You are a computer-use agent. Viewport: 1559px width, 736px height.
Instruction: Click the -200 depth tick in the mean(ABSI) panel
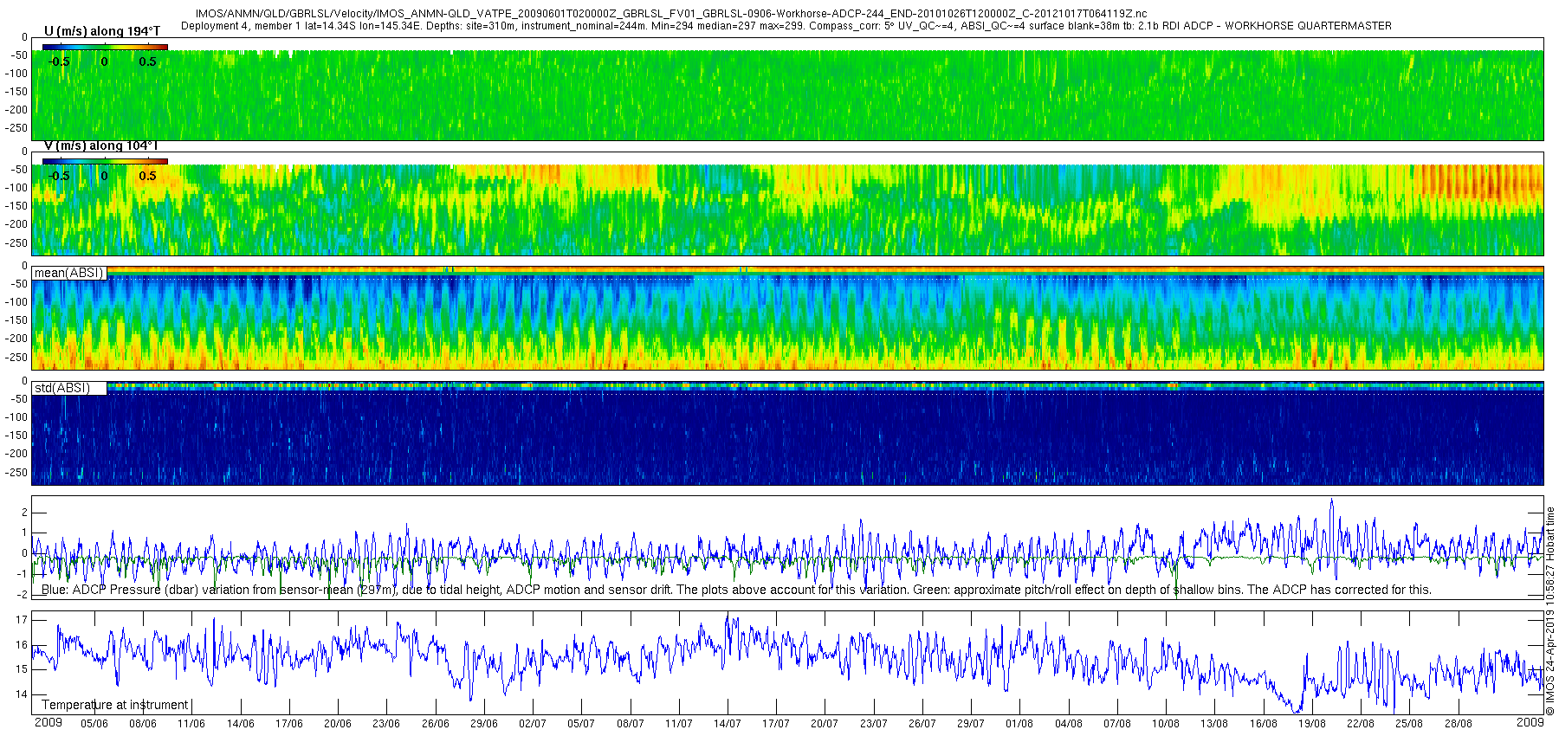[x=16, y=339]
